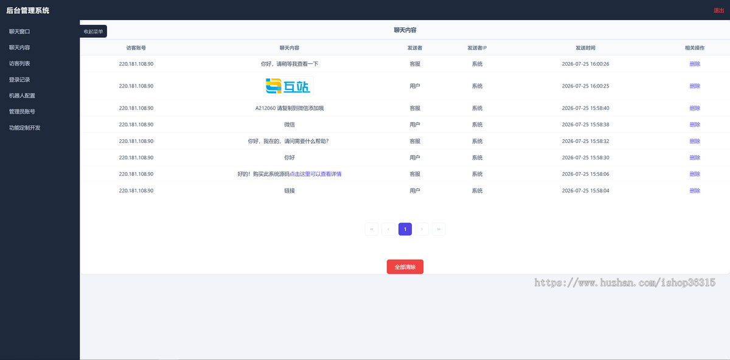Click the 互站 logo image in chat
Viewport: 730px width, 360px height.
pyautogui.click(x=289, y=86)
